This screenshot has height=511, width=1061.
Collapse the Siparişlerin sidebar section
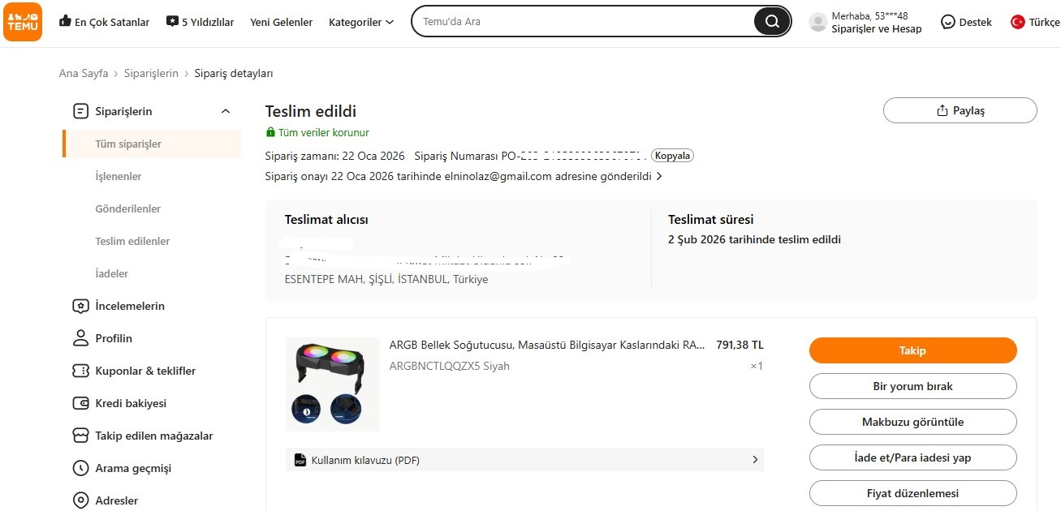click(226, 111)
